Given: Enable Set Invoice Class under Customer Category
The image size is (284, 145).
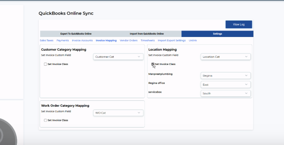Looking at the screenshot, I should pyautogui.click(x=45, y=64).
